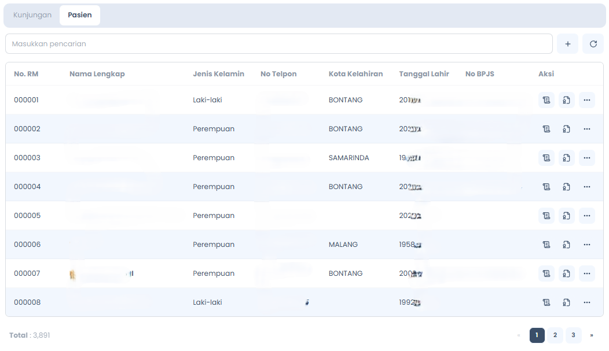This screenshot has width=609, height=351.
Task: Focus the Masukkan pencarian search field
Action: tap(279, 44)
